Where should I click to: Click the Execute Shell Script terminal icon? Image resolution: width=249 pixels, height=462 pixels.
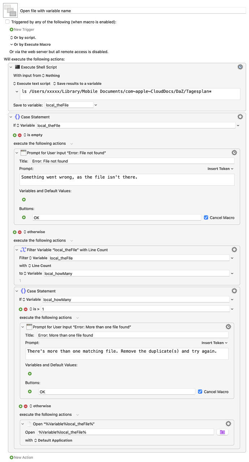[x=17, y=67]
